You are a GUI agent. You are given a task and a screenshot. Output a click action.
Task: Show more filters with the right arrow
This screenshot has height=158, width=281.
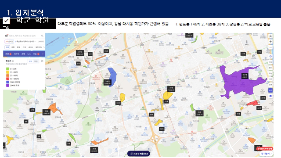tap(44, 47)
